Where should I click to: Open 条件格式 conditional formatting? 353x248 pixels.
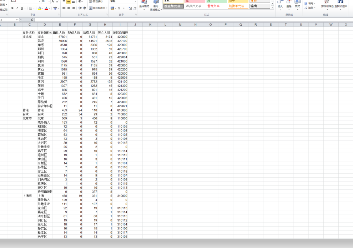point(144,5)
